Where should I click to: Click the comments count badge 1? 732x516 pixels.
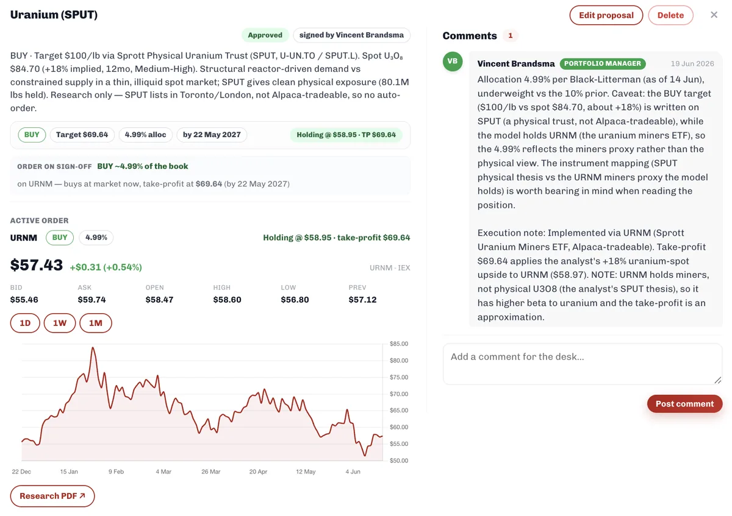[x=511, y=36]
